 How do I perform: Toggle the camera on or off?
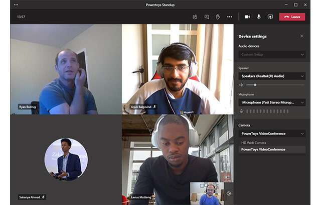(247, 16)
